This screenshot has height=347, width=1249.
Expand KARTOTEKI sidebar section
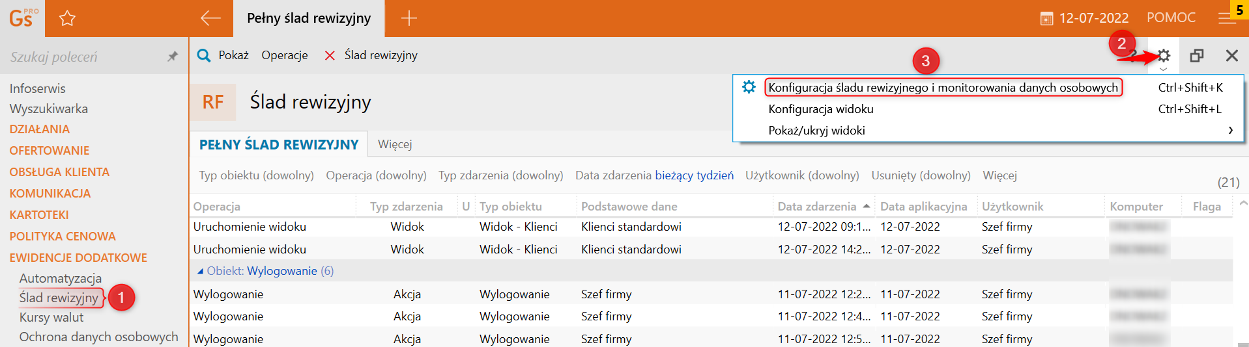coord(39,215)
